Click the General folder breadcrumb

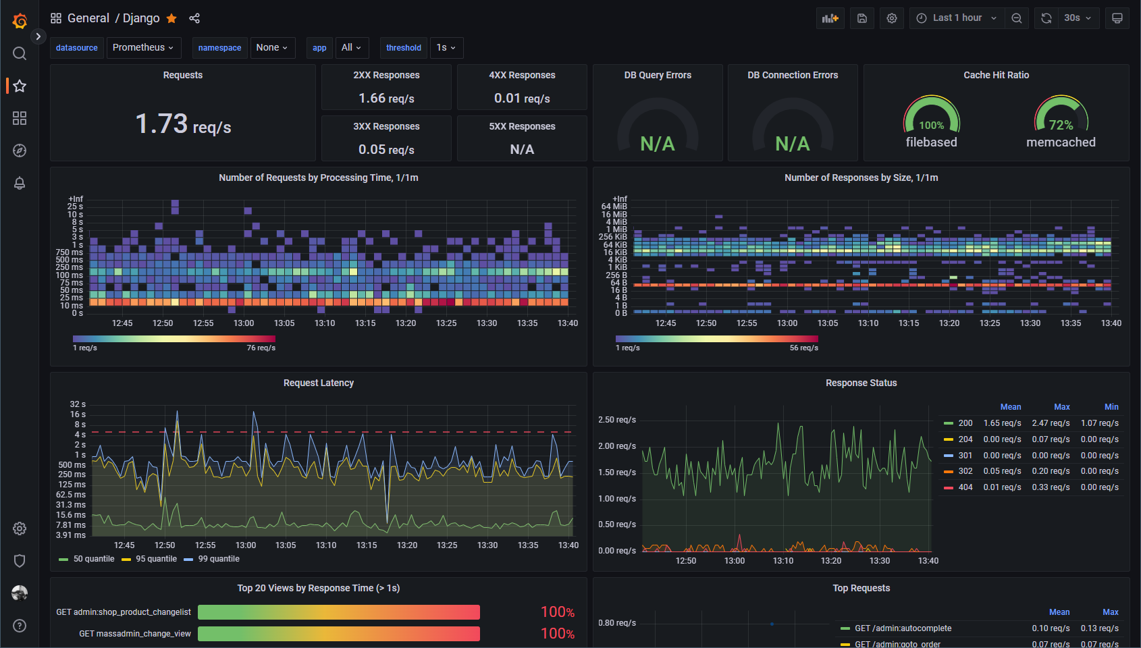coord(88,18)
